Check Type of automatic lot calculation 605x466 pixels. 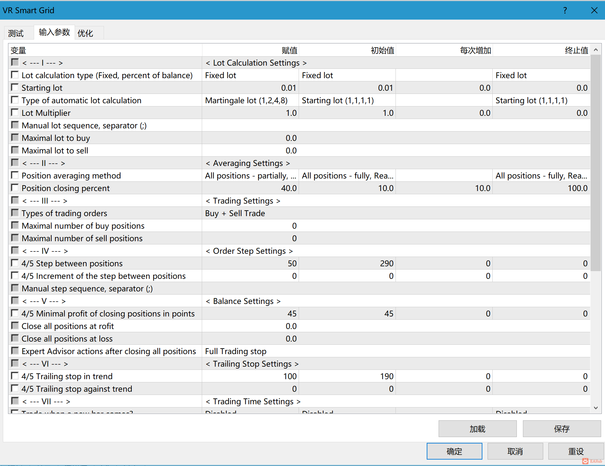pos(15,100)
